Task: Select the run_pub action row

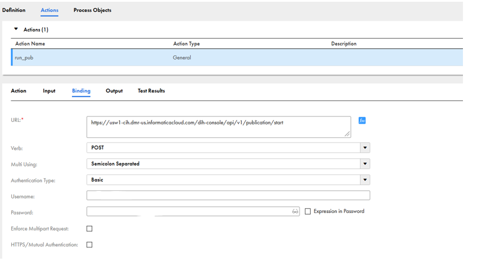Action: point(237,58)
